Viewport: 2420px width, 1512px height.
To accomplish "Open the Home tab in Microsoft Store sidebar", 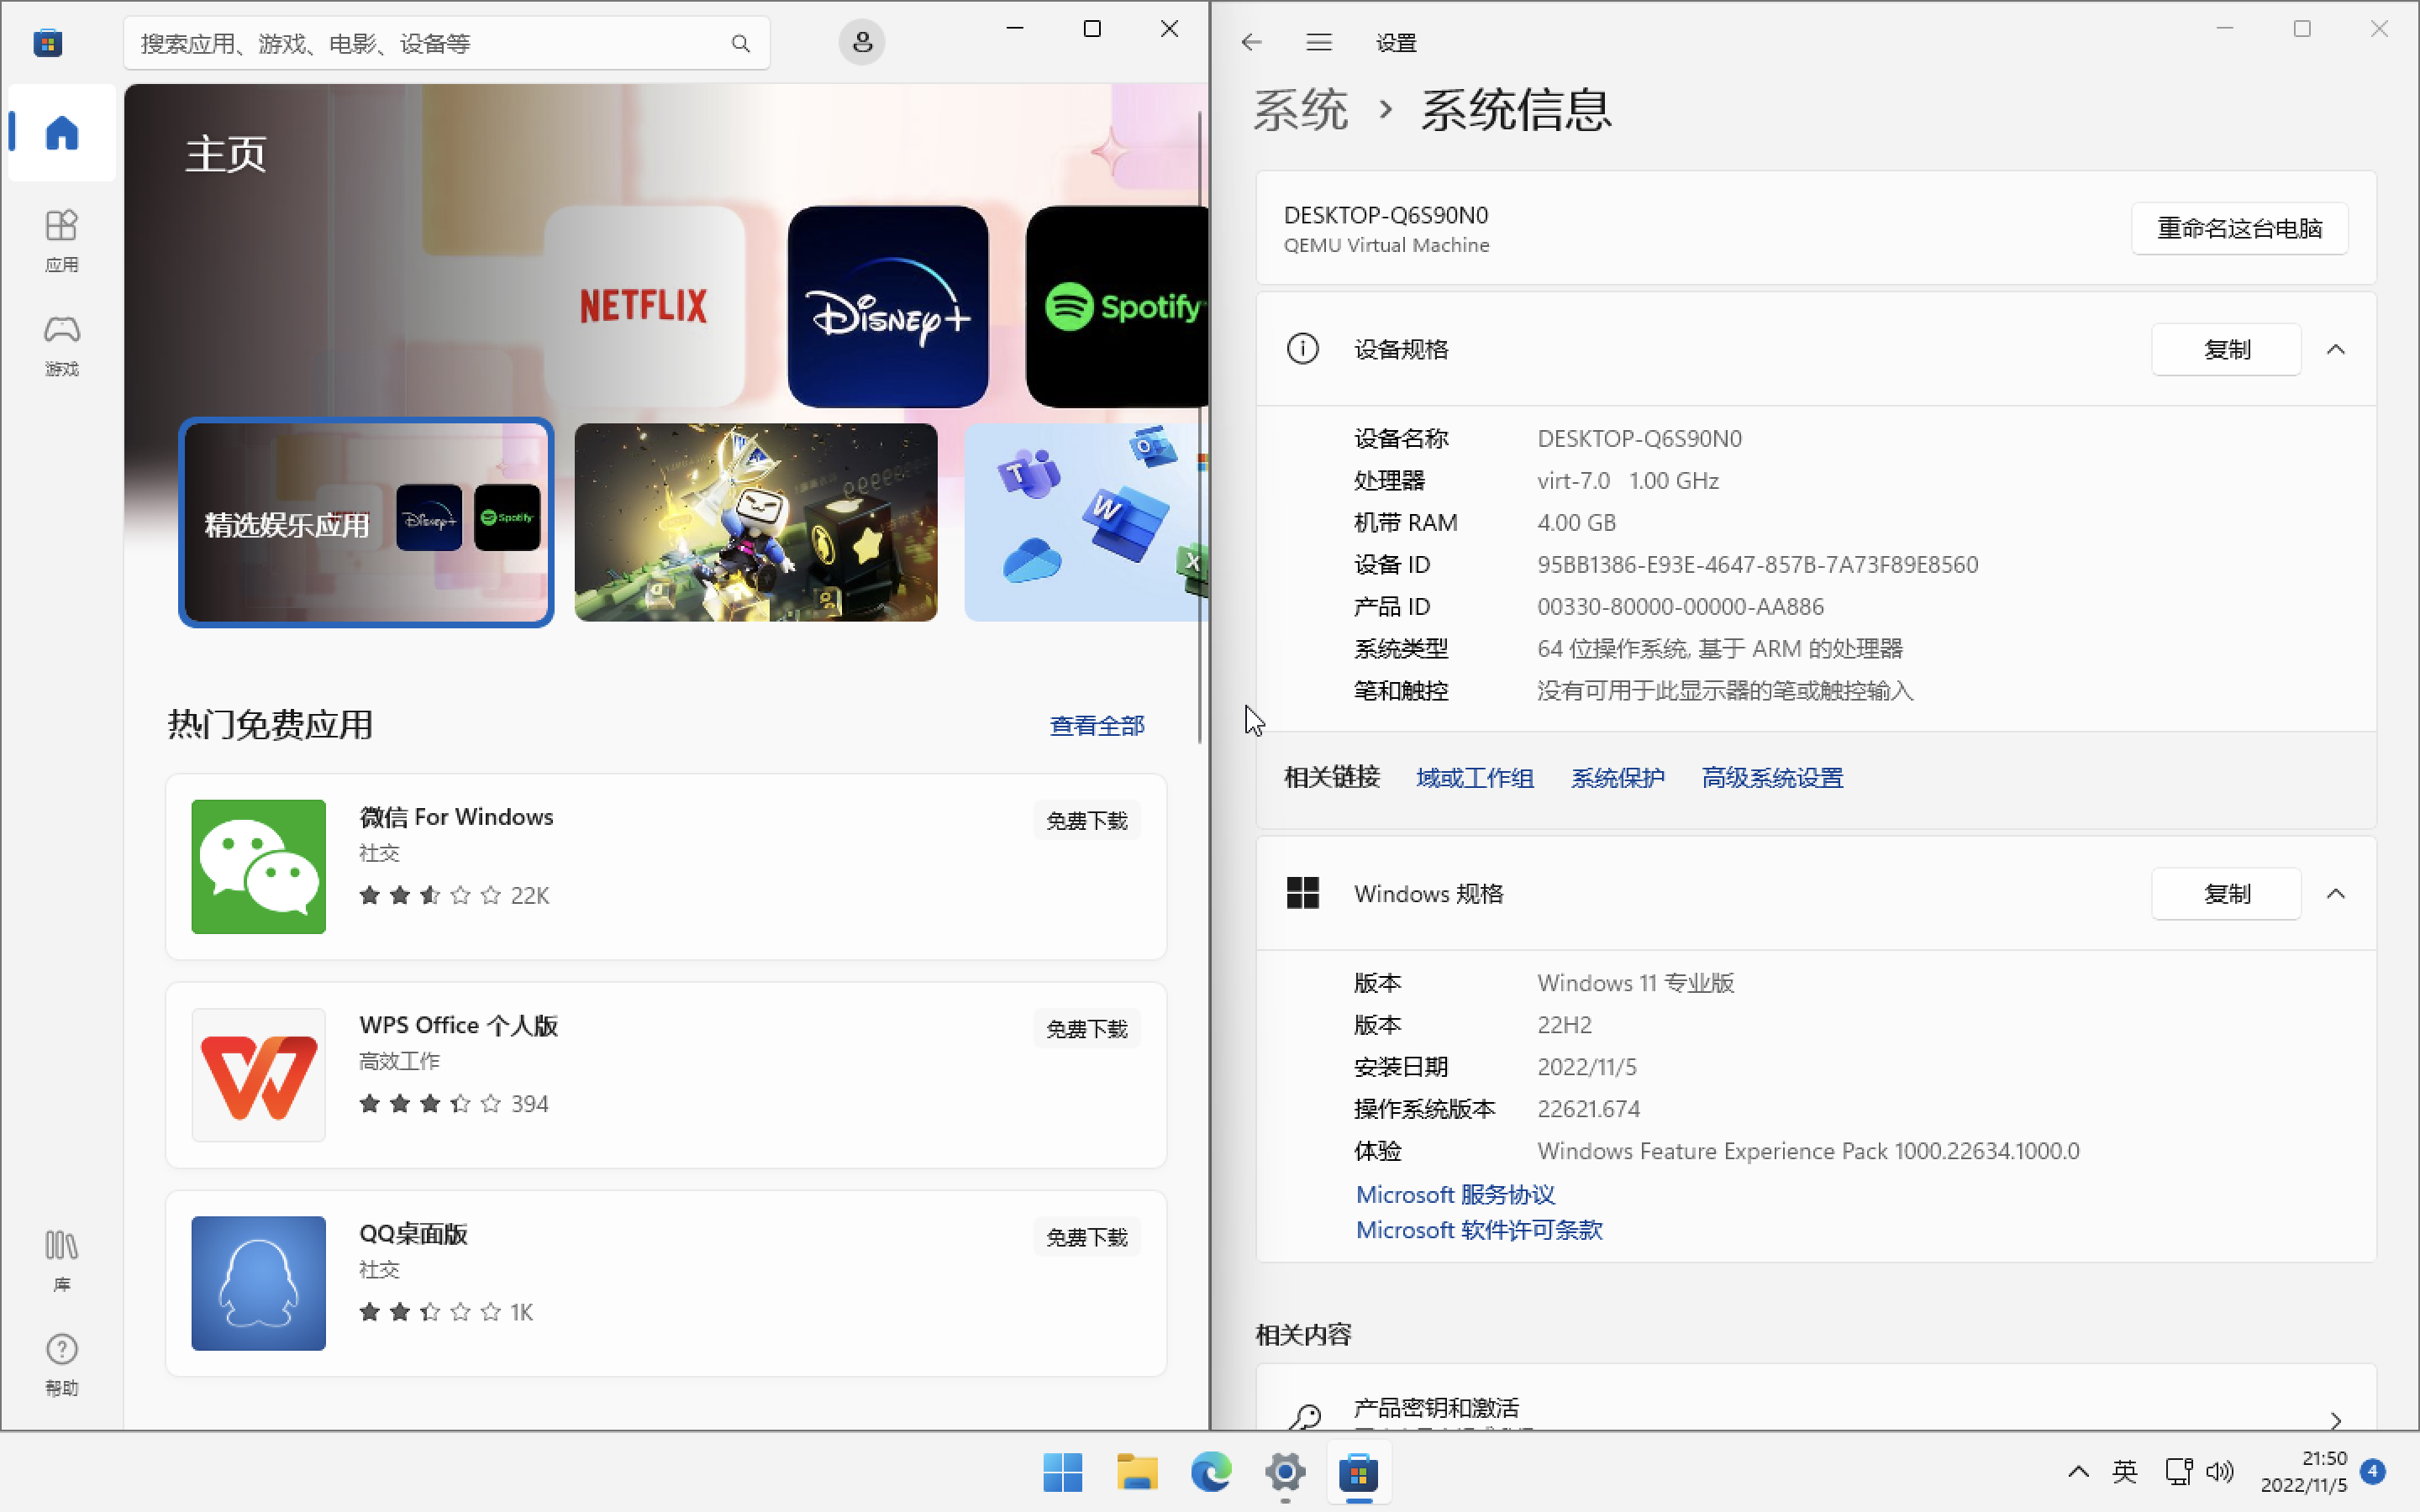I will (61, 133).
